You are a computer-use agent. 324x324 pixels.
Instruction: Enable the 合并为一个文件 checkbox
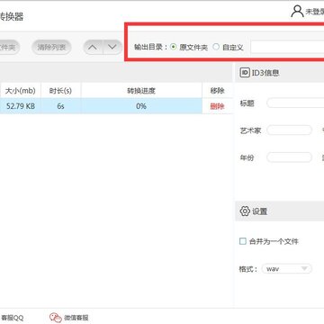click(243, 241)
